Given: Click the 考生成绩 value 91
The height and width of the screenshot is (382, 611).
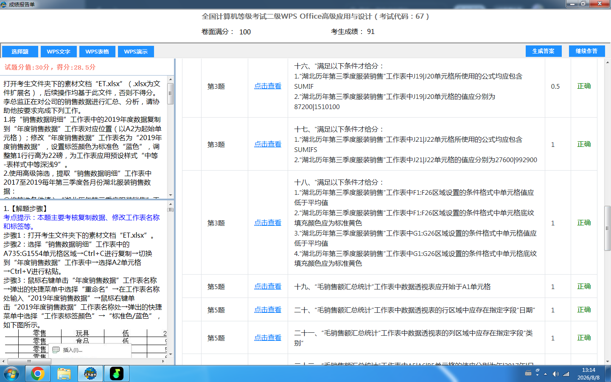Looking at the screenshot, I should coord(371,31).
